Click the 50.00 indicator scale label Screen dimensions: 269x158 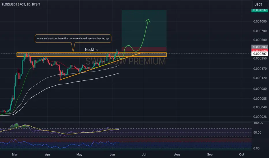tap(257, 132)
